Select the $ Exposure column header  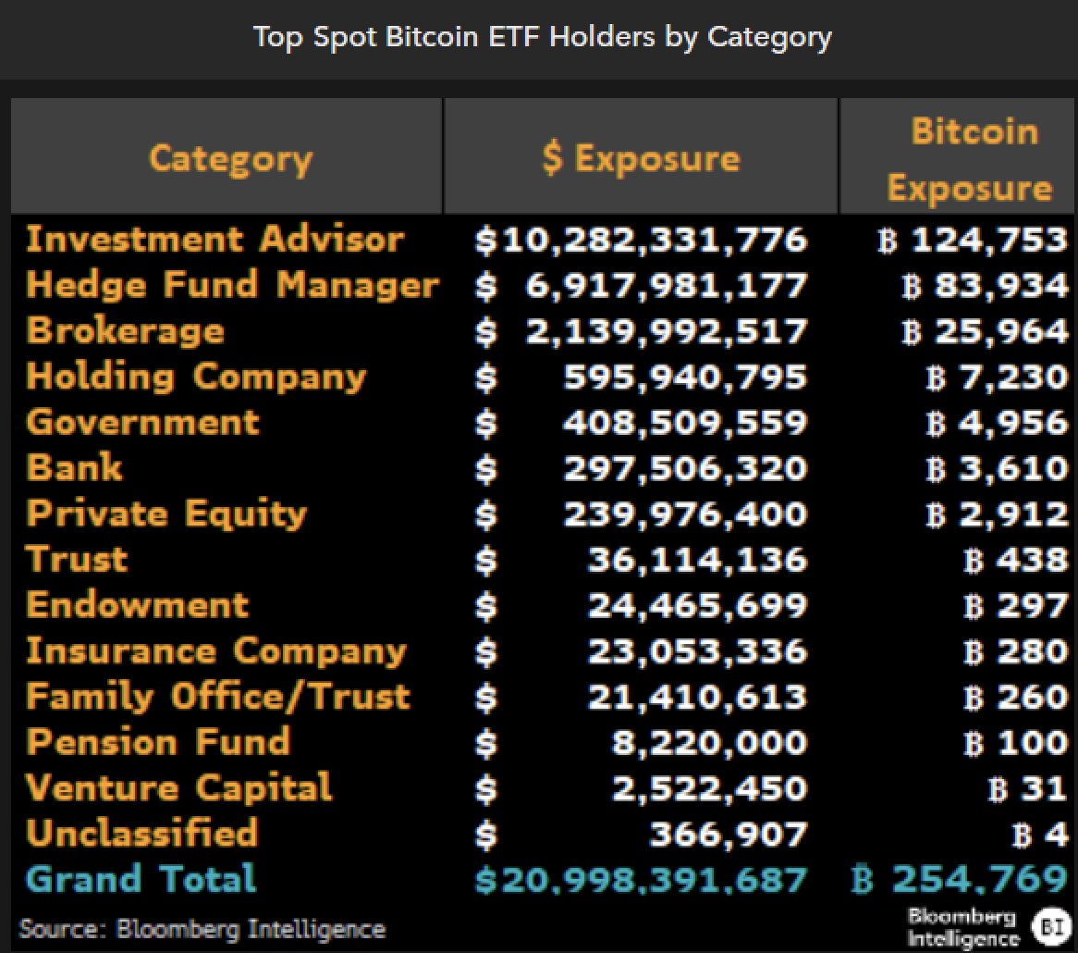click(x=641, y=158)
